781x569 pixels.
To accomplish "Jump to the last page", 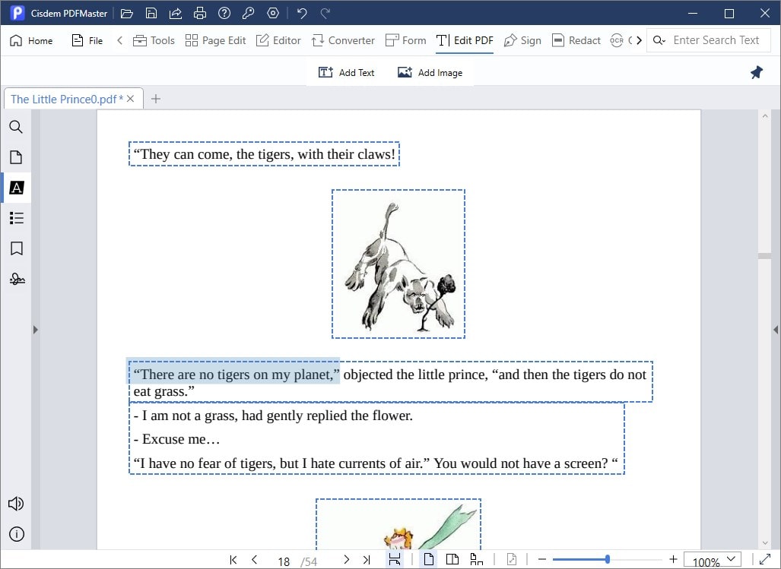I will point(367,560).
